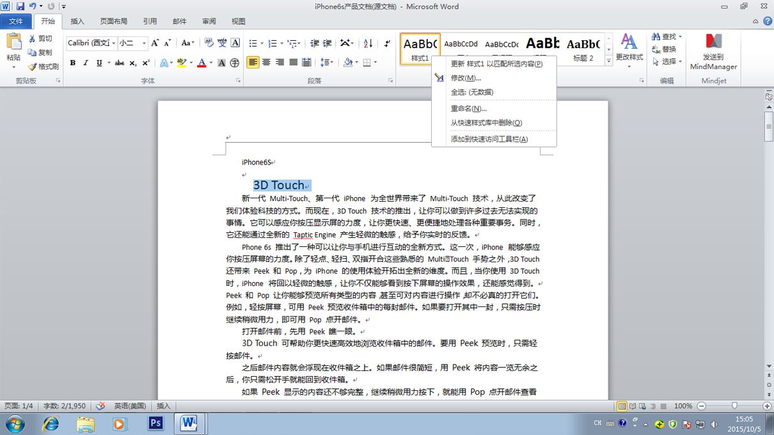Toggle Align Text Left
Viewport: 774px width, 435px height.
click(x=253, y=62)
